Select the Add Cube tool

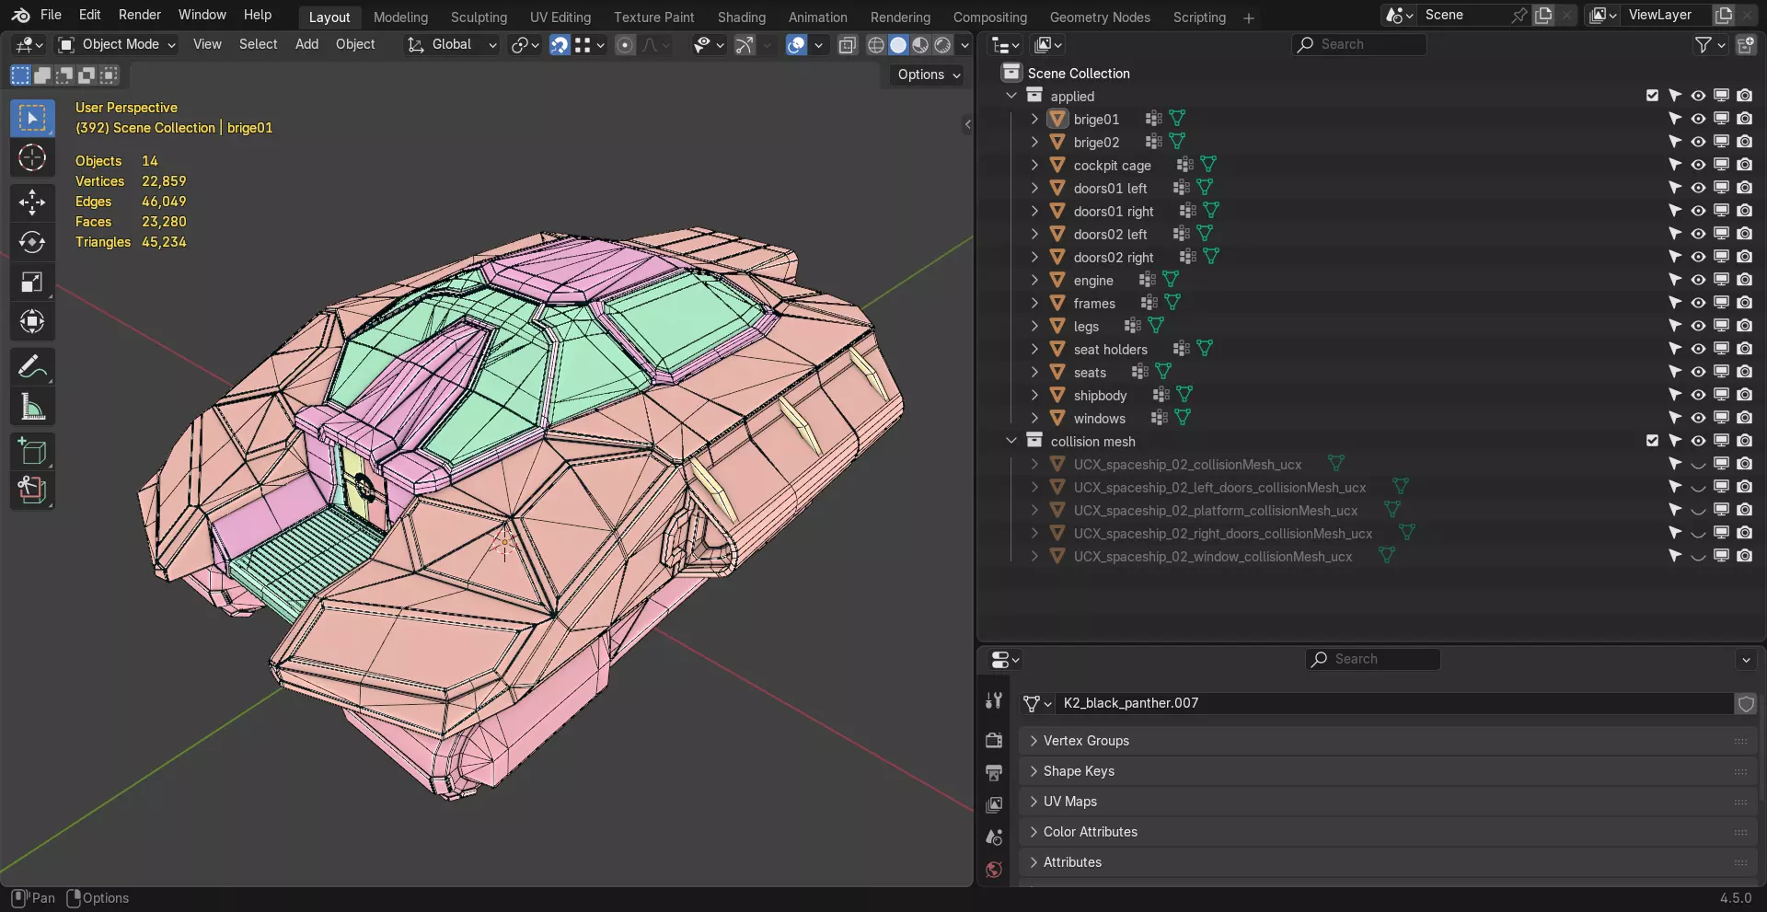(32, 452)
